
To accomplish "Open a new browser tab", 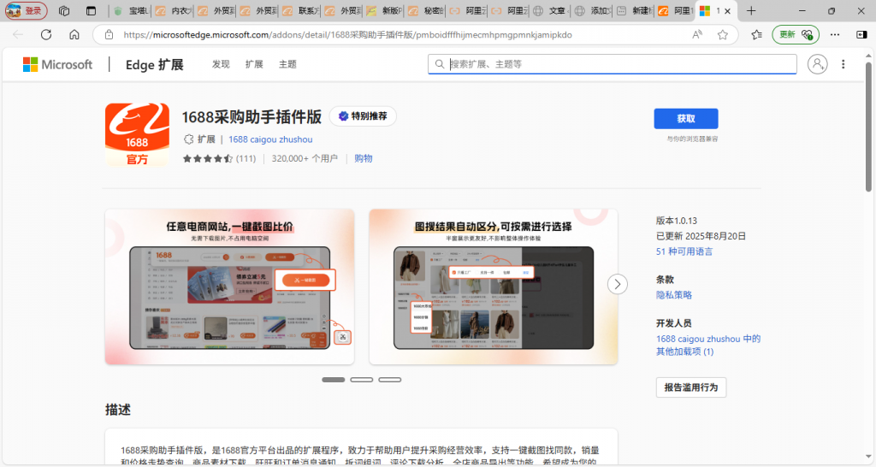I will click(751, 10).
